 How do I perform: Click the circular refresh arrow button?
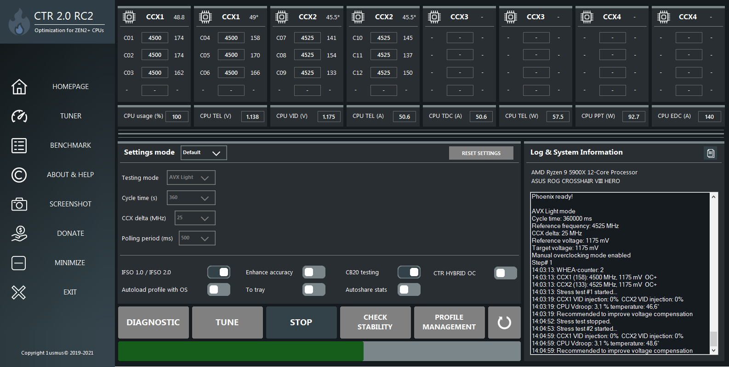pyautogui.click(x=504, y=323)
